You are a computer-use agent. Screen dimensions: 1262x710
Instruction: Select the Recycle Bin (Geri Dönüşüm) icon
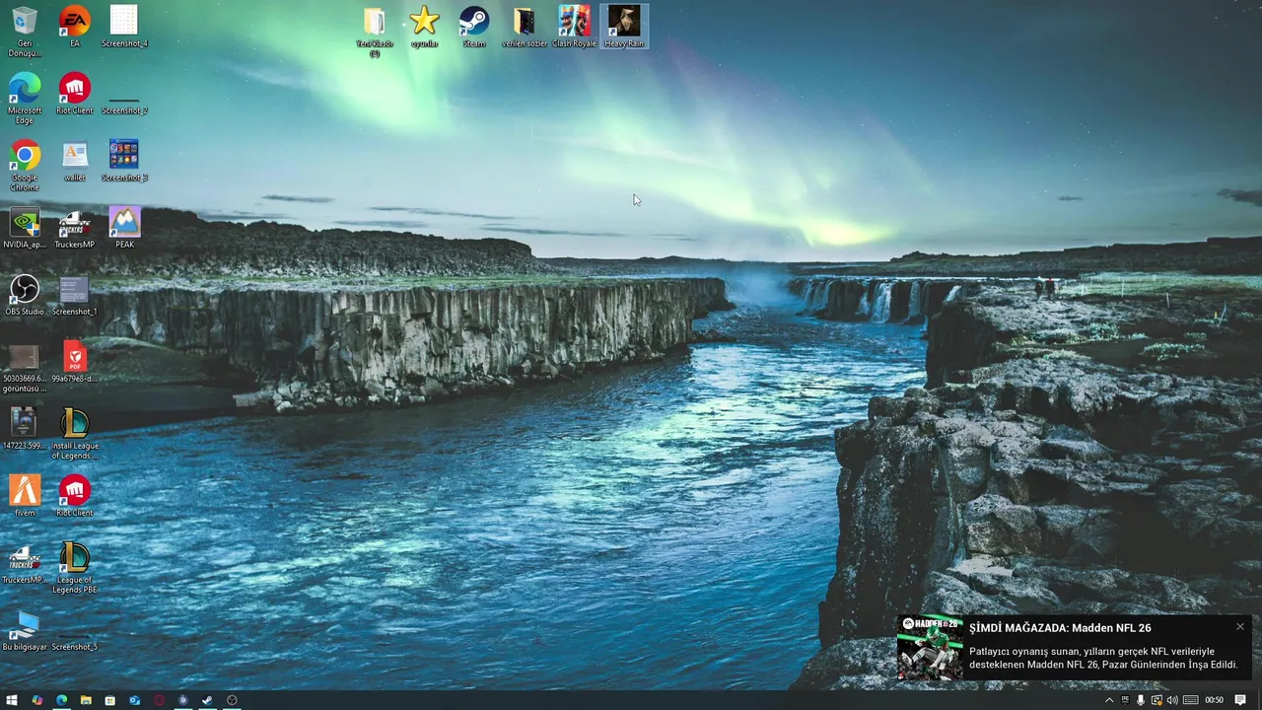[25, 31]
